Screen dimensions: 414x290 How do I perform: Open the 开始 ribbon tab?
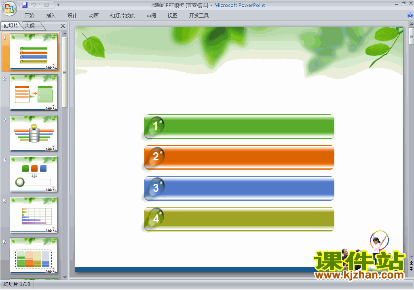pos(29,16)
